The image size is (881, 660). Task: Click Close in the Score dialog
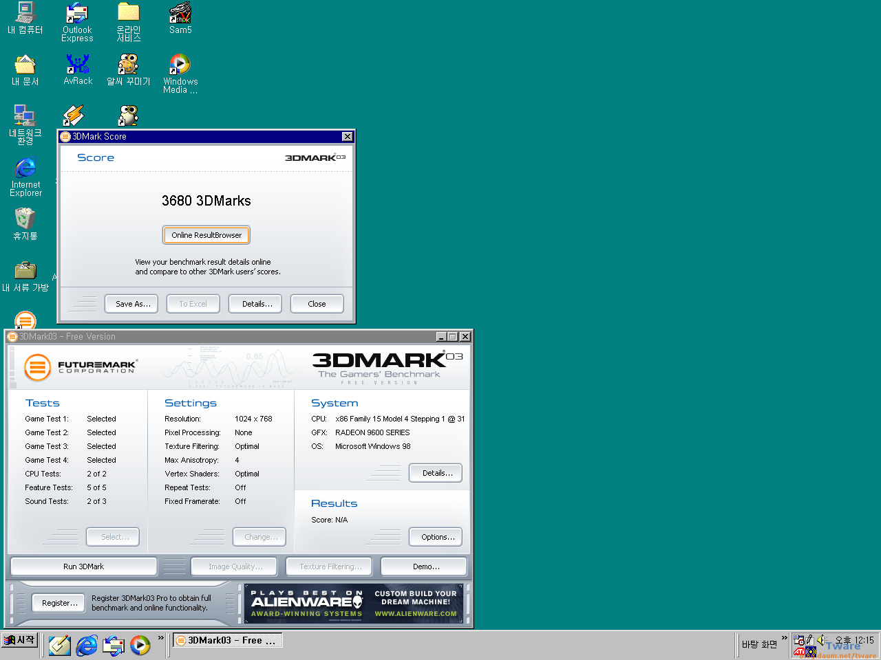coord(317,304)
